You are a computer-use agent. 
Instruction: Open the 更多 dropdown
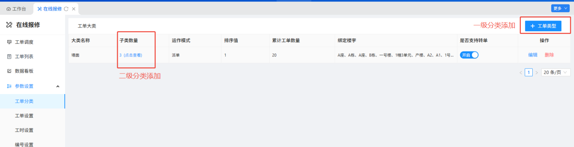[x=560, y=8]
